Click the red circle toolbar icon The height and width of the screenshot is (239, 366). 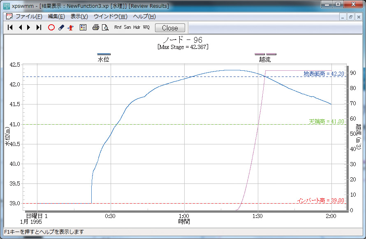point(51,28)
